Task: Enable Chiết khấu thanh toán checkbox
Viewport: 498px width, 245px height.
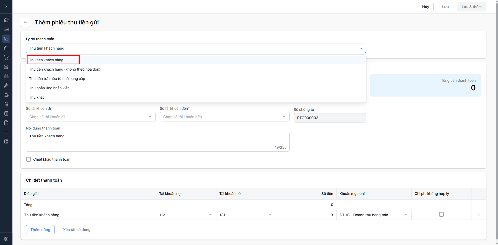Action: coord(29,159)
